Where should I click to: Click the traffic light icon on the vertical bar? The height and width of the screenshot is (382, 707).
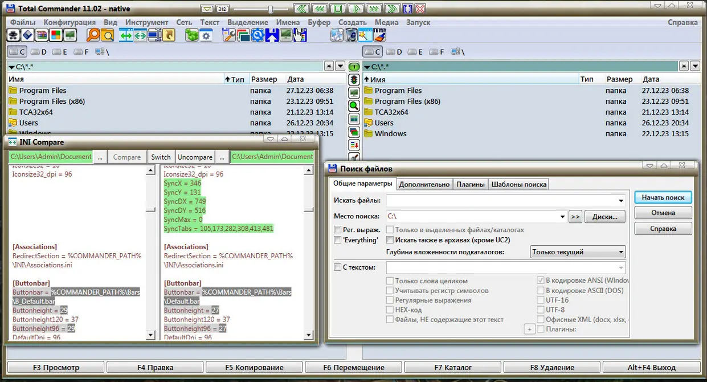pyautogui.click(x=354, y=79)
